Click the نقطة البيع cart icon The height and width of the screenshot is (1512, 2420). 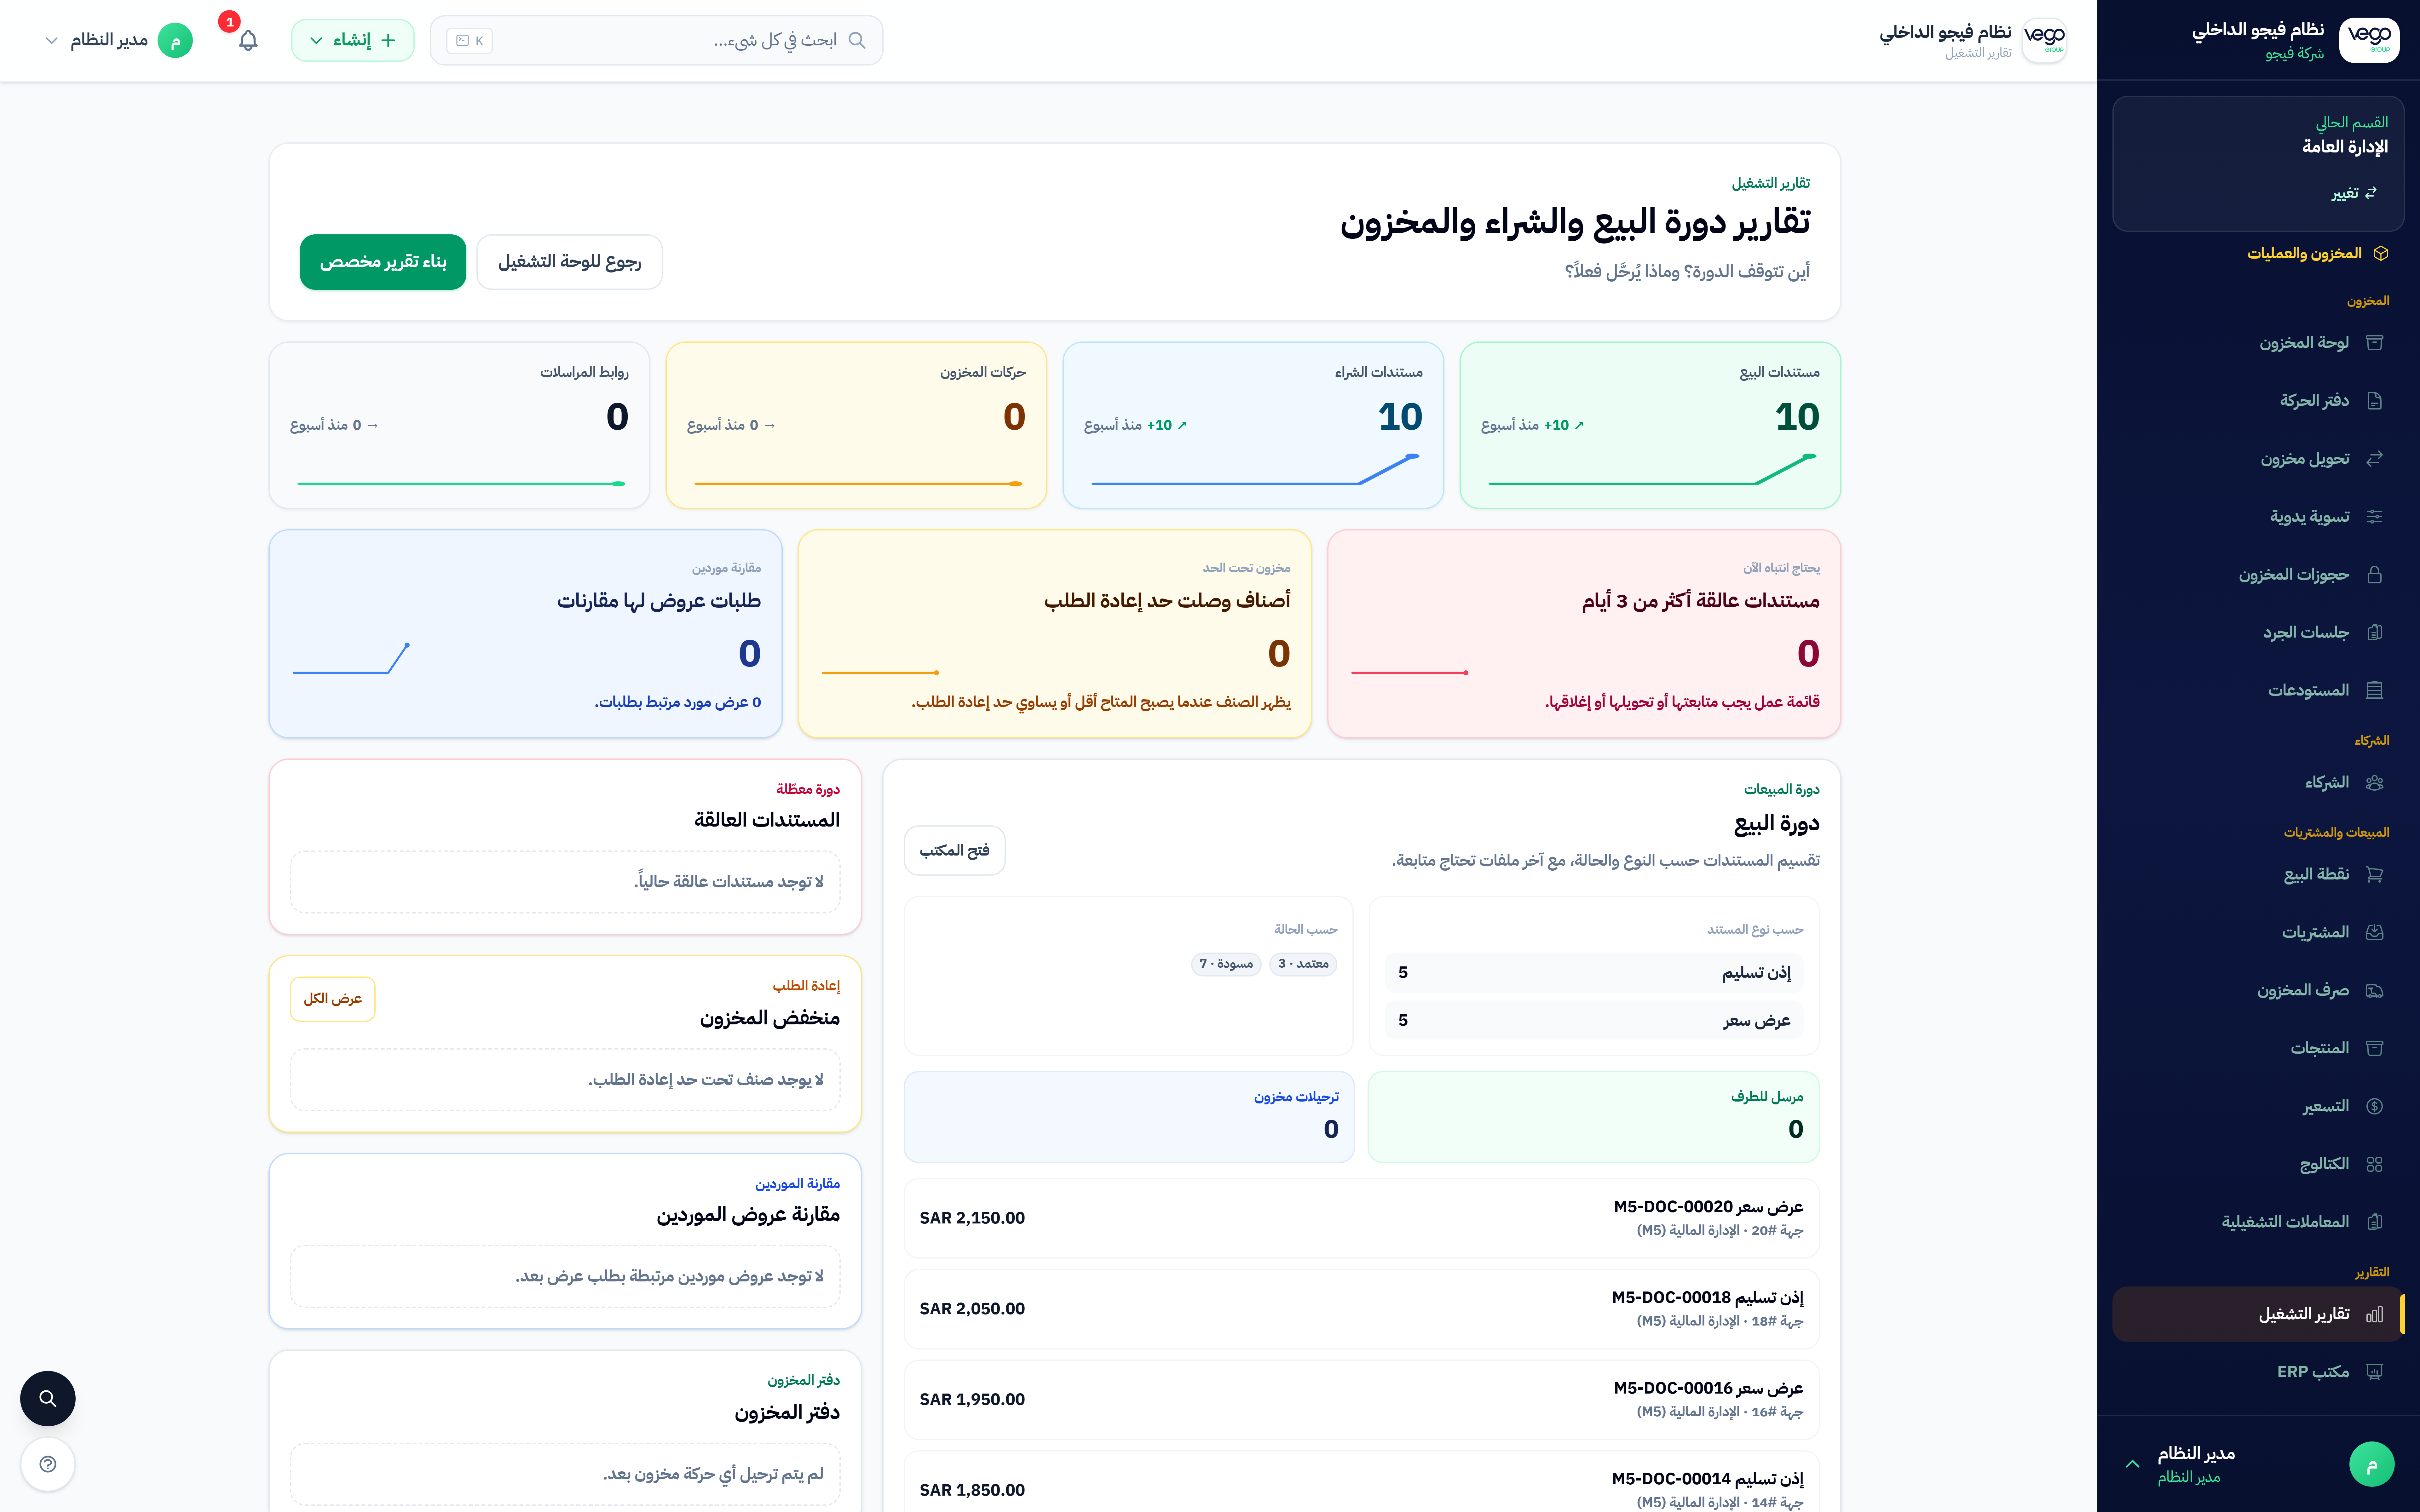pos(2375,875)
